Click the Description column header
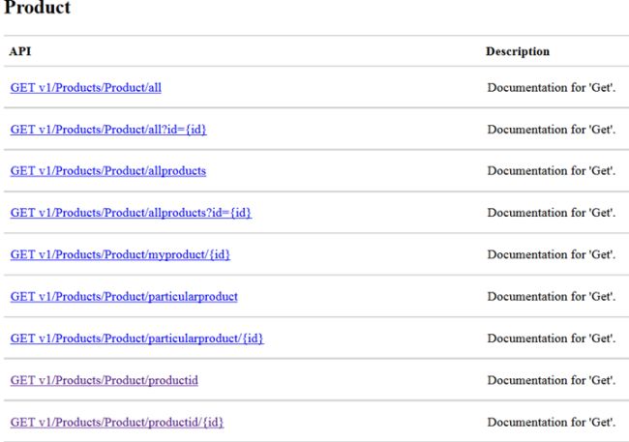Image resolution: width=629 pixels, height=442 pixels. (x=517, y=51)
